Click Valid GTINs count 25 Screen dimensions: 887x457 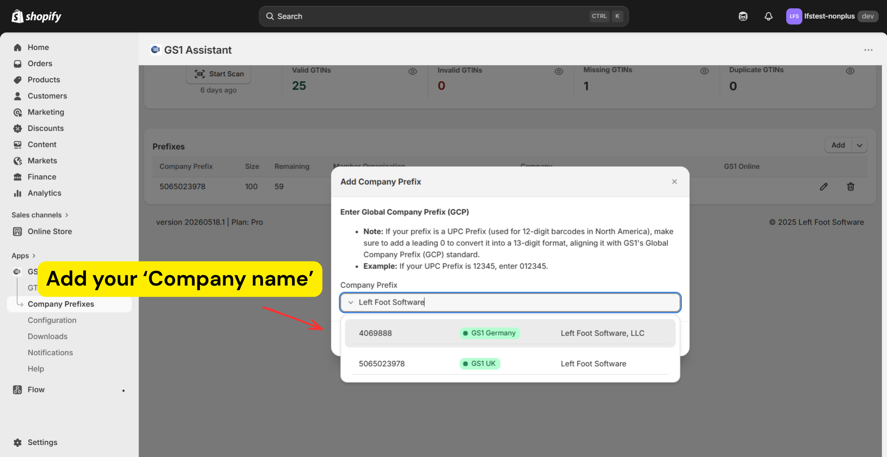[299, 86]
